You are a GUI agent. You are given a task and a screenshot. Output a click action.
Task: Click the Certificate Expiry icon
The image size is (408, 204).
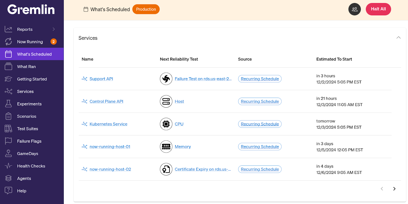tap(166, 169)
